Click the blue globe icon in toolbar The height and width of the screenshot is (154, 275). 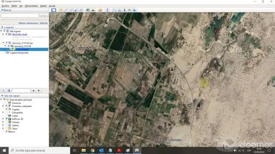coord(134,10)
